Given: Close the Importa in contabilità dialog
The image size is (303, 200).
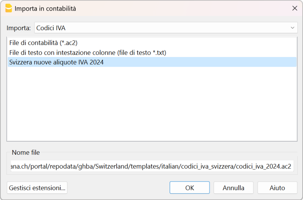Looking at the screenshot, I should pos(294,8).
